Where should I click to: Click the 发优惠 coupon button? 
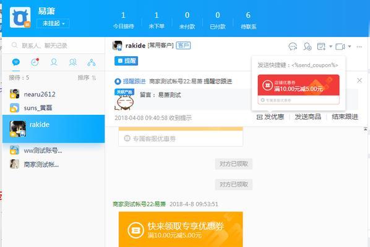(270, 117)
